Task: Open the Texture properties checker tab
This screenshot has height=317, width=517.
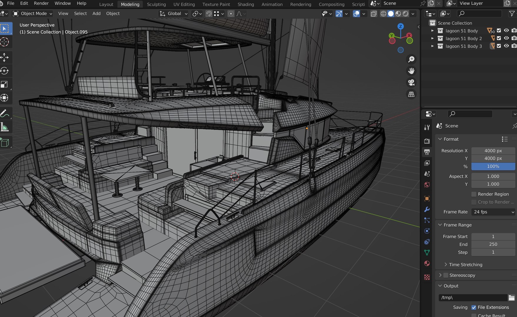Action: point(427,277)
